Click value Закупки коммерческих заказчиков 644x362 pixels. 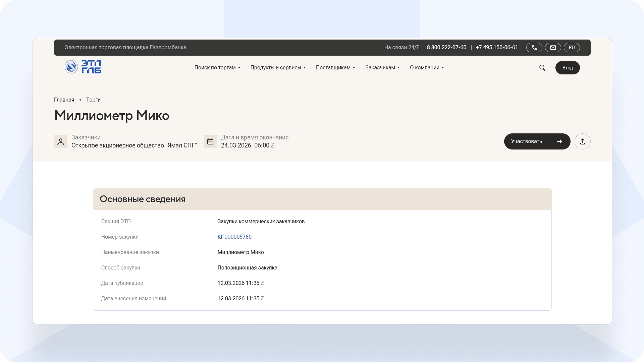point(261,221)
